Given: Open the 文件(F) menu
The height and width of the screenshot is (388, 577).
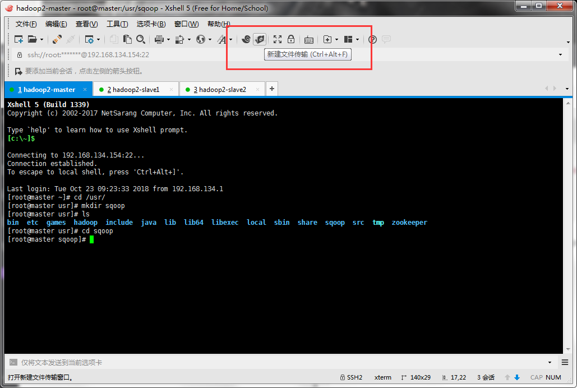Looking at the screenshot, I should pyautogui.click(x=26, y=24).
